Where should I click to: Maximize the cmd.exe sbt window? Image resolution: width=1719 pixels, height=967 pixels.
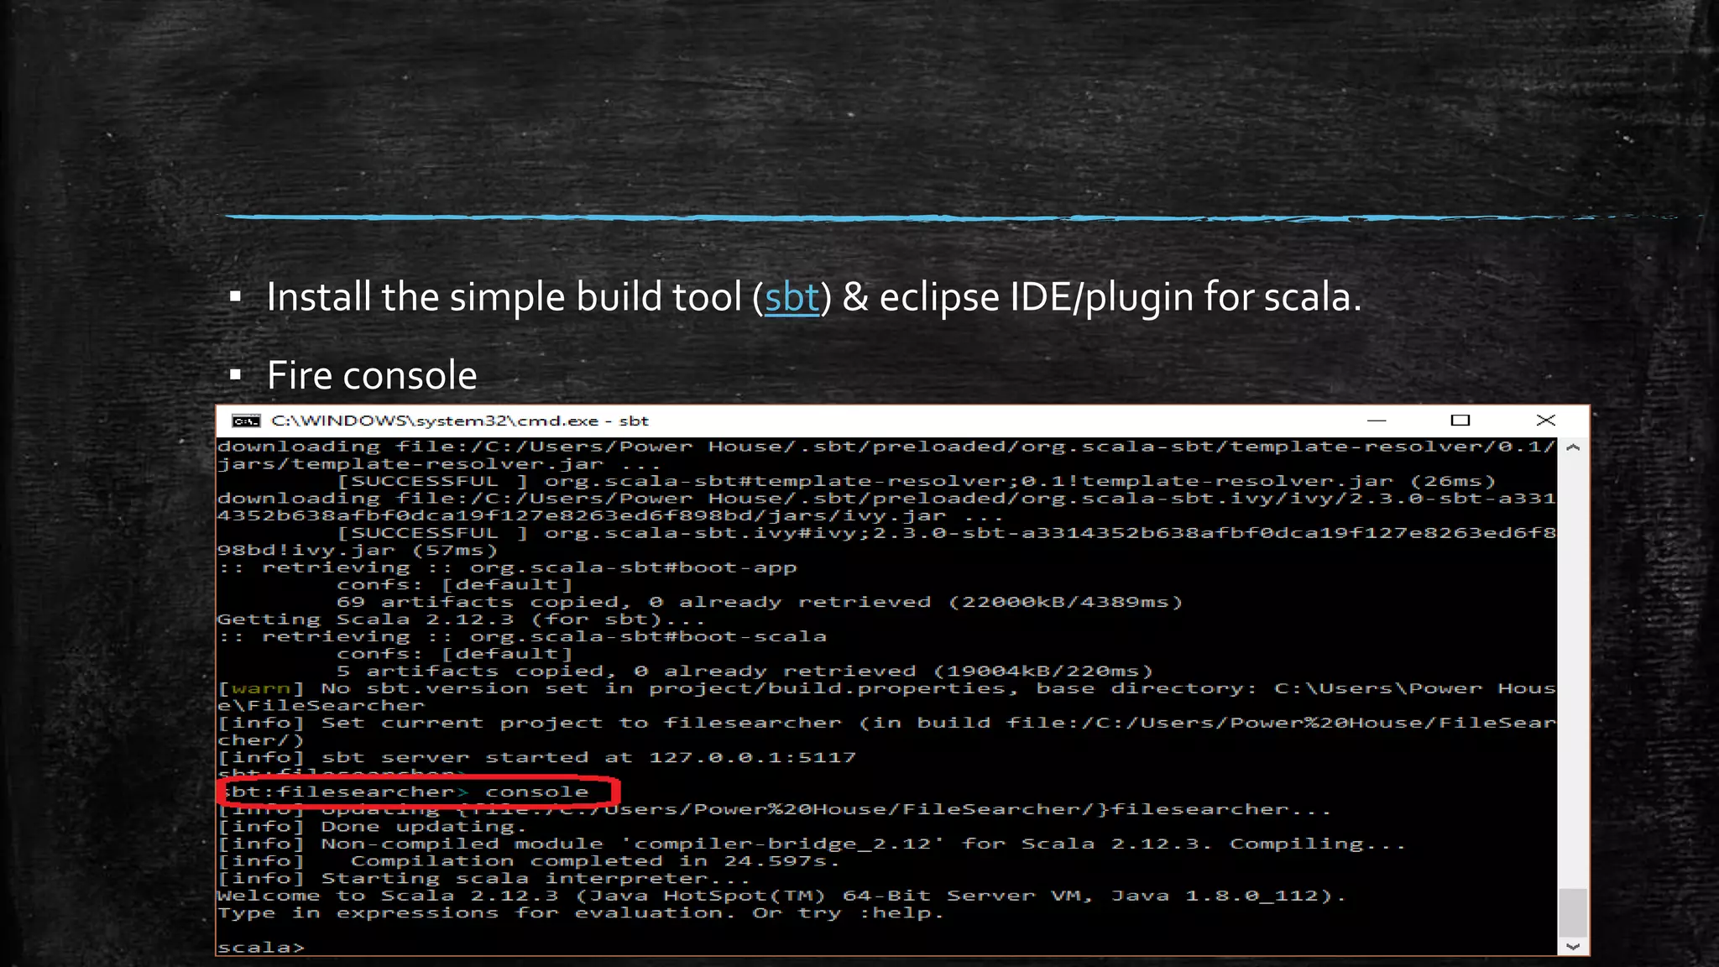(x=1460, y=420)
